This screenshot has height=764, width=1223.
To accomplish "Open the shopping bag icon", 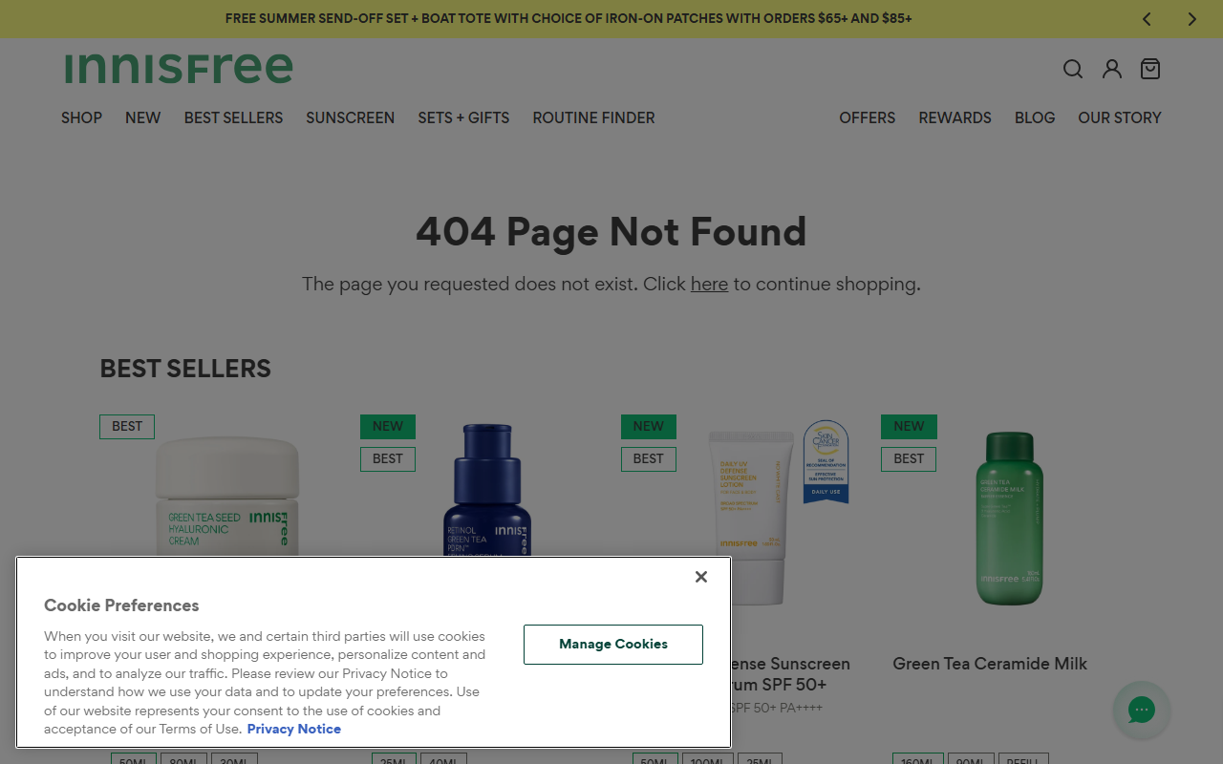I will tap(1150, 69).
